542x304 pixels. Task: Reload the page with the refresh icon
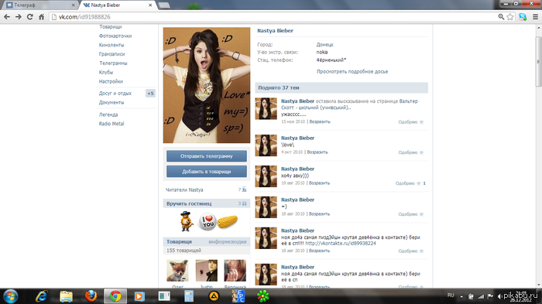pos(30,16)
